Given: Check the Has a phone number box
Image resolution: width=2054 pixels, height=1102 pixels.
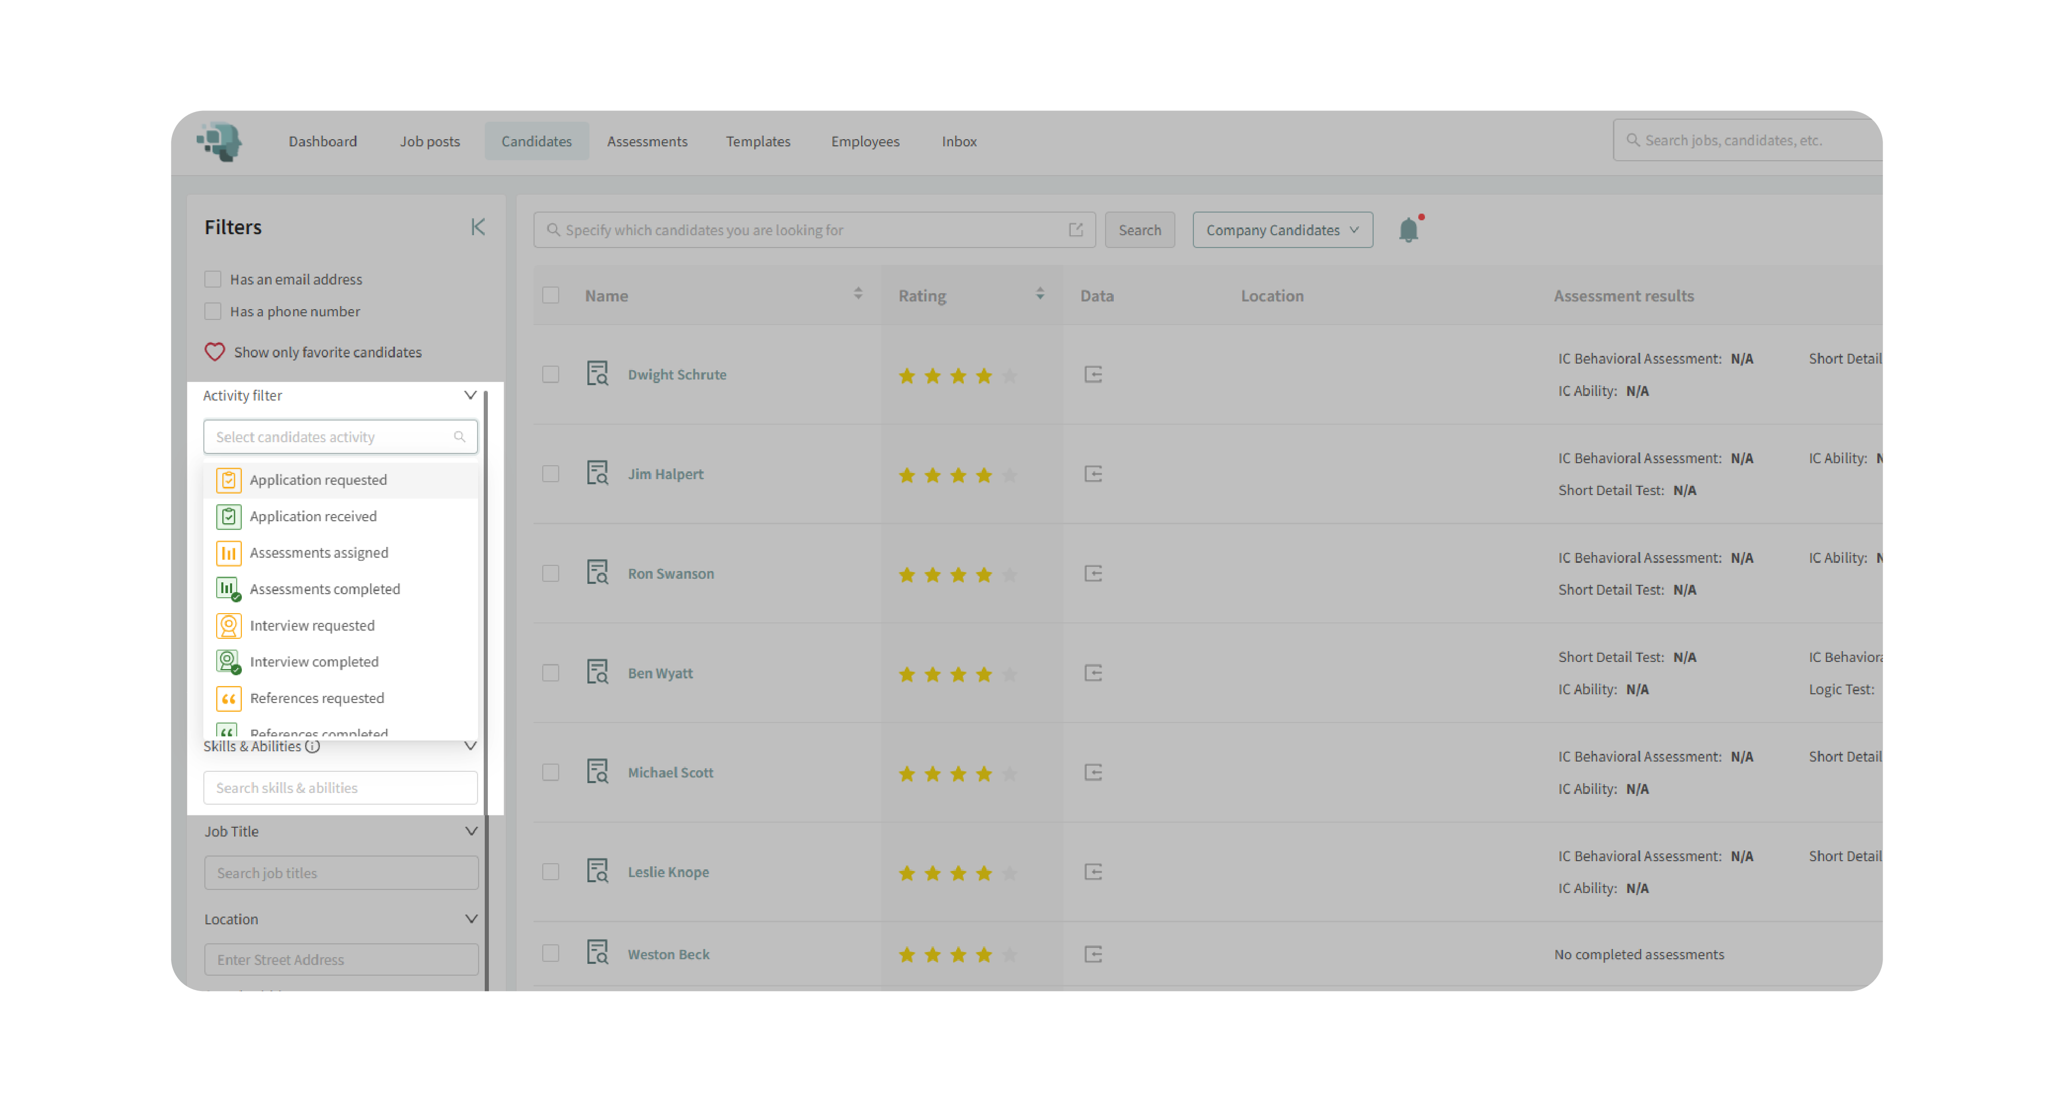Looking at the screenshot, I should tap(213, 311).
